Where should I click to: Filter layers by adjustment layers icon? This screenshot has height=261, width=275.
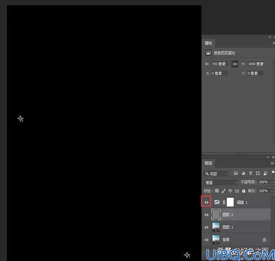point(243,173)
